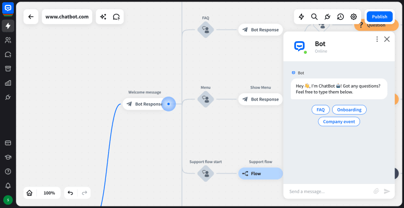404x208 pixels.
Task: Open the lightning bolt stories section in sidebar
Action: pos(8,26)
